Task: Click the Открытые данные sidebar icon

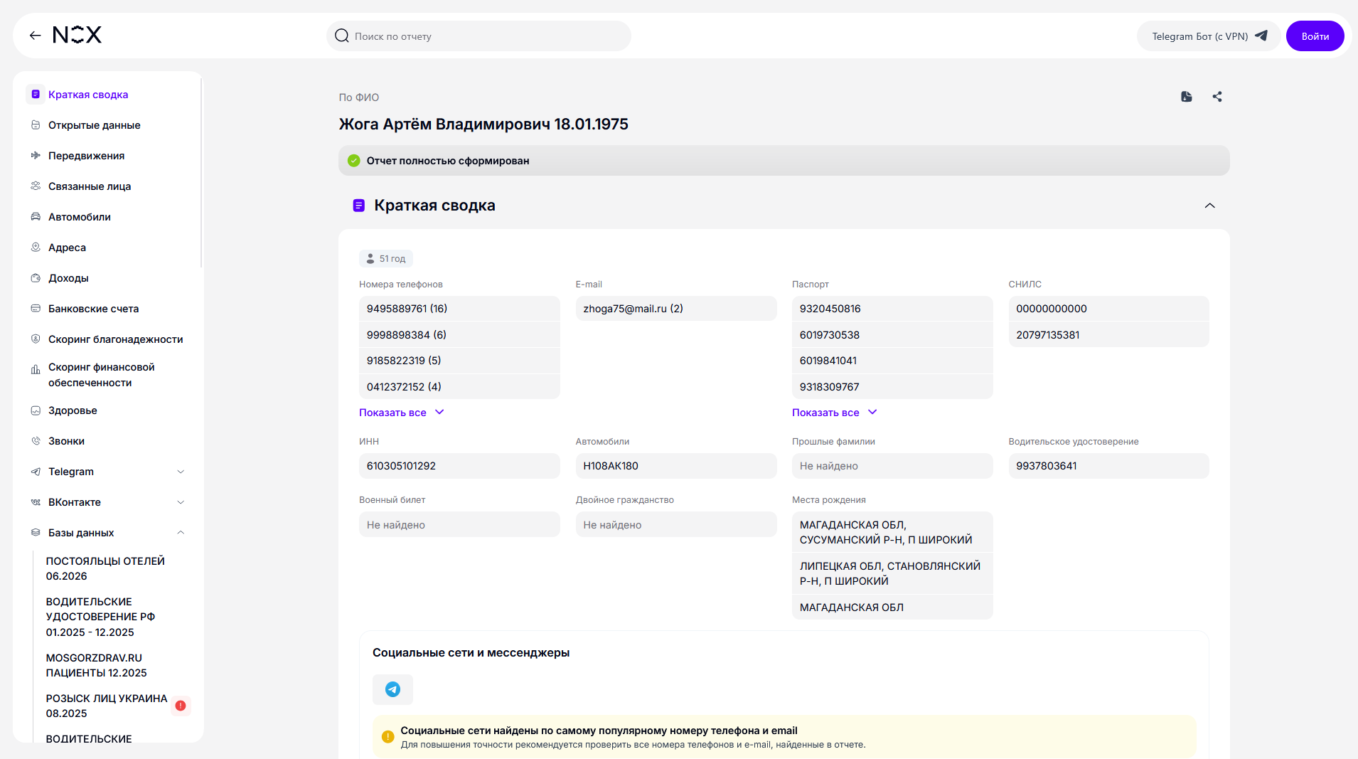Action: tap(36, 125)
